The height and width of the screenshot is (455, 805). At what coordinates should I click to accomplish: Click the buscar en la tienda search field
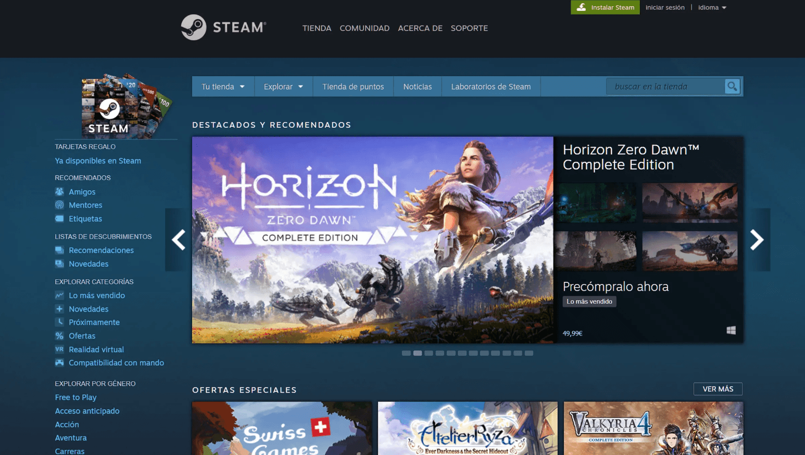666,86
